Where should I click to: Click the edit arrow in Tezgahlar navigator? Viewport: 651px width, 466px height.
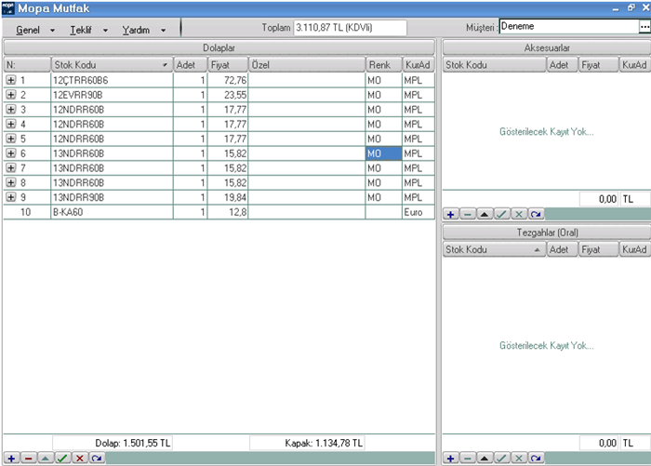point(485,459)
